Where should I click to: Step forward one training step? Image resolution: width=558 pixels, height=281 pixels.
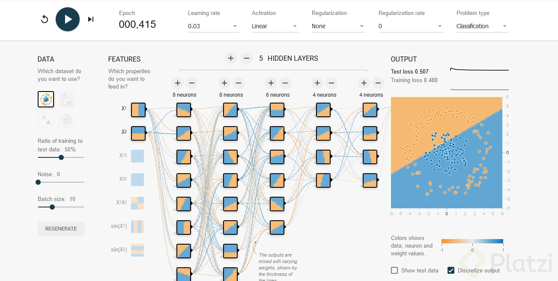[90, 19]
